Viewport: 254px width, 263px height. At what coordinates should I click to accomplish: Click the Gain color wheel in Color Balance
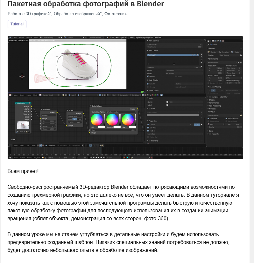pos(128,120)
